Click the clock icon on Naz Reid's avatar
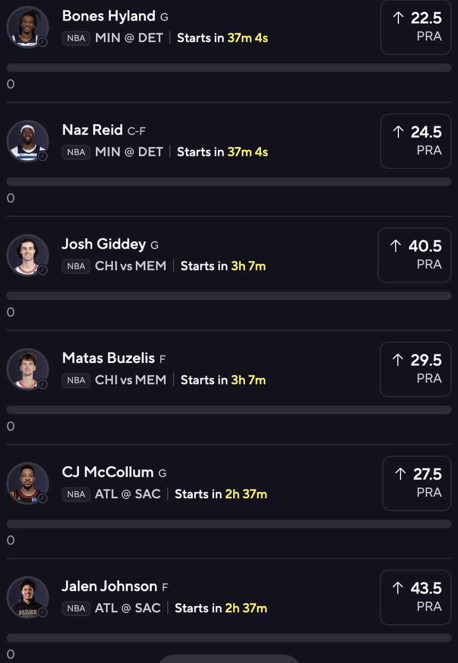 [42, 156]
